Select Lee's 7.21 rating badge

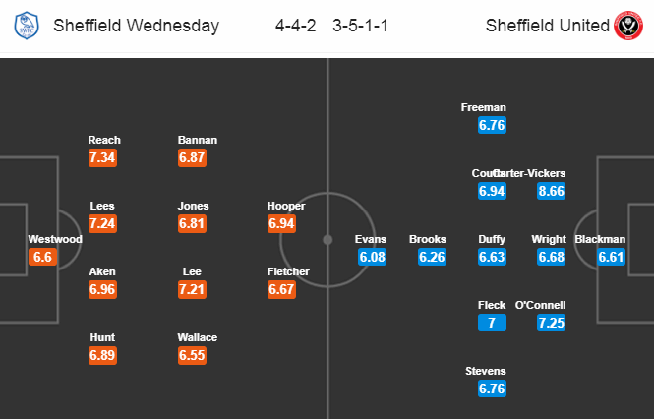pos(193,289)
